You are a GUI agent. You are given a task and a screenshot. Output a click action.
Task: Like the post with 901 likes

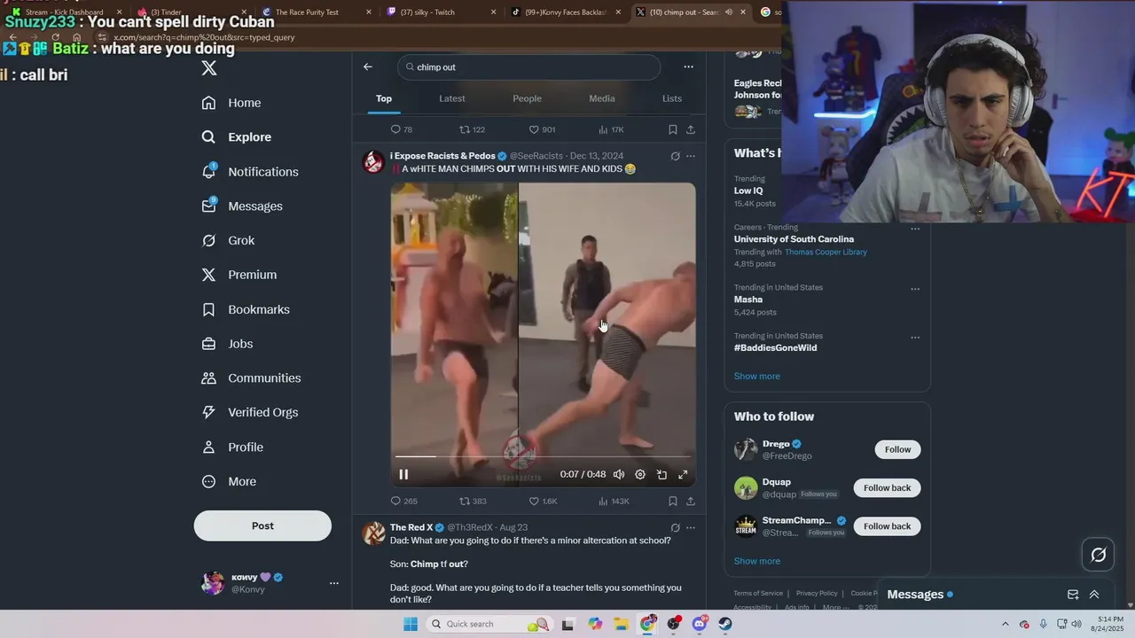[x=543, y=129]
